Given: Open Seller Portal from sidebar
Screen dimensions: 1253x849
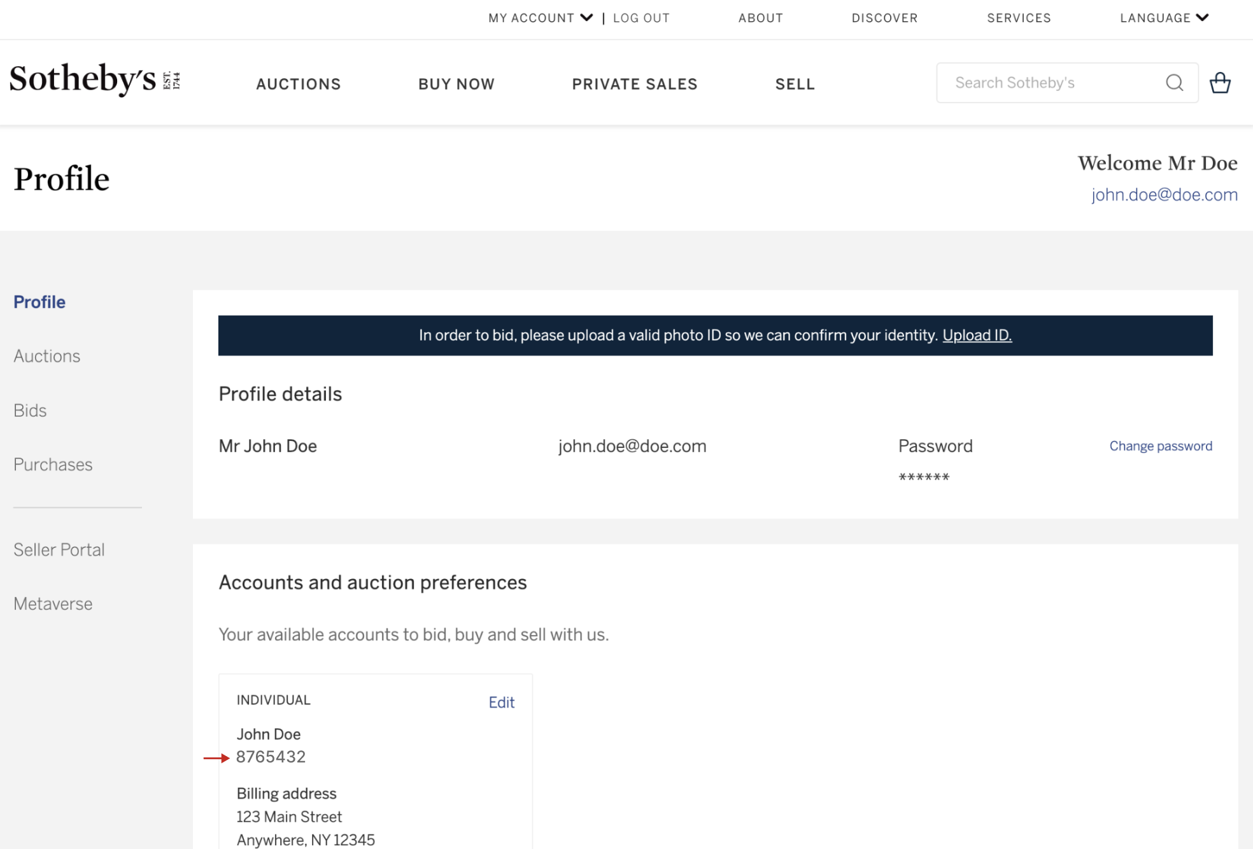Looking at the screenshot, I should pos(59,550).
